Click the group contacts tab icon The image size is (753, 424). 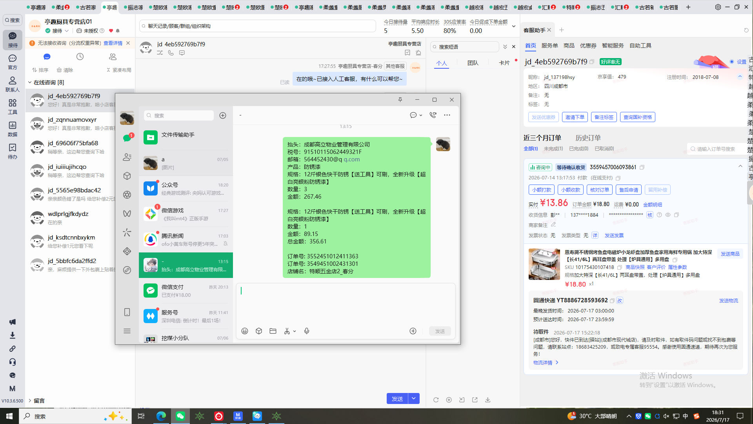point(113,57)
